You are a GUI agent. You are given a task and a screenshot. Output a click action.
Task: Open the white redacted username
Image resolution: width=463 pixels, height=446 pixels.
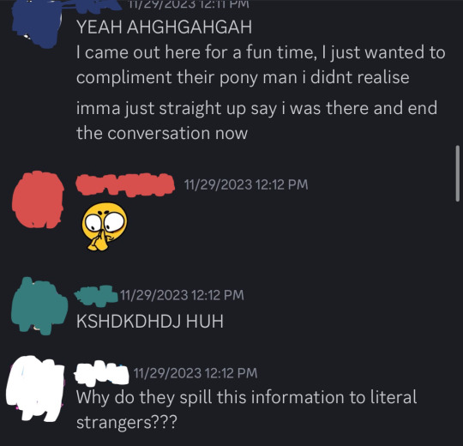pyautogui.click(x=101, y=374)
